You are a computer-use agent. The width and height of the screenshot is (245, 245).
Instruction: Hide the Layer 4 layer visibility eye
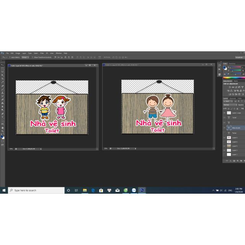(x=224, y=146)
